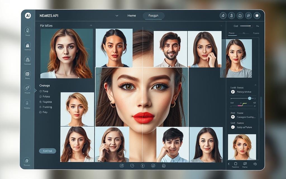Screen dimensions: 286x179
Task: Toggle the last checkbox in the Cretagt list
Action: (40, 112)
